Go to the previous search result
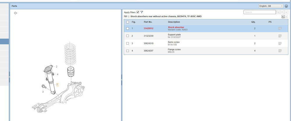The height and width of the screenshot is (121, 291). pyautogui.click(x=282, y=12)
